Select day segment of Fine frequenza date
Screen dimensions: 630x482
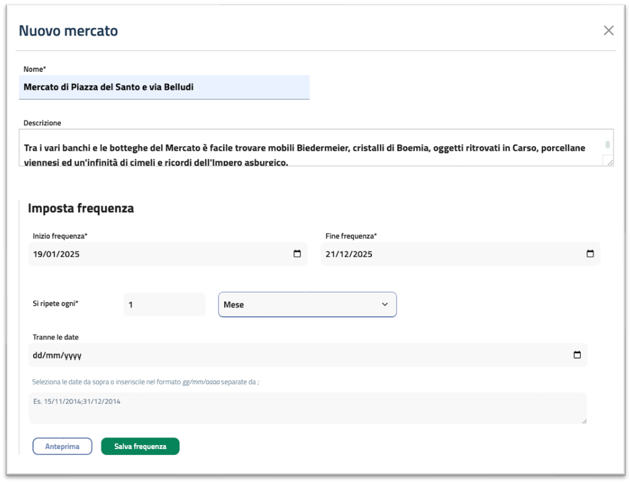click(331, 254)
